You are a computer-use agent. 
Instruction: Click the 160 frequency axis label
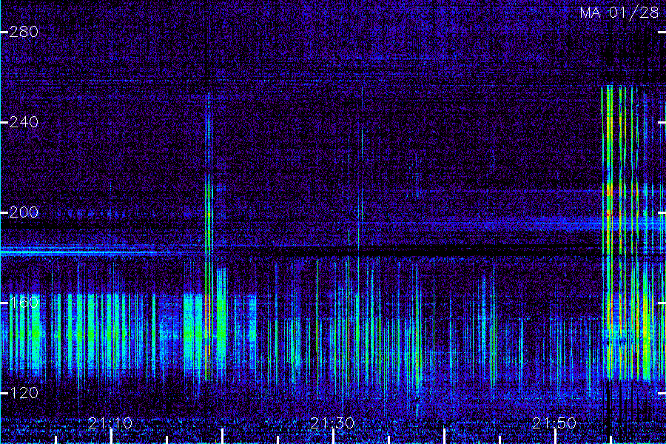(x=24, y=303)
